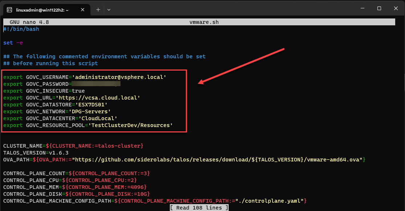Click the vmware.sh filename in nano header
The image size is (405, 211).
click(204, 22)
